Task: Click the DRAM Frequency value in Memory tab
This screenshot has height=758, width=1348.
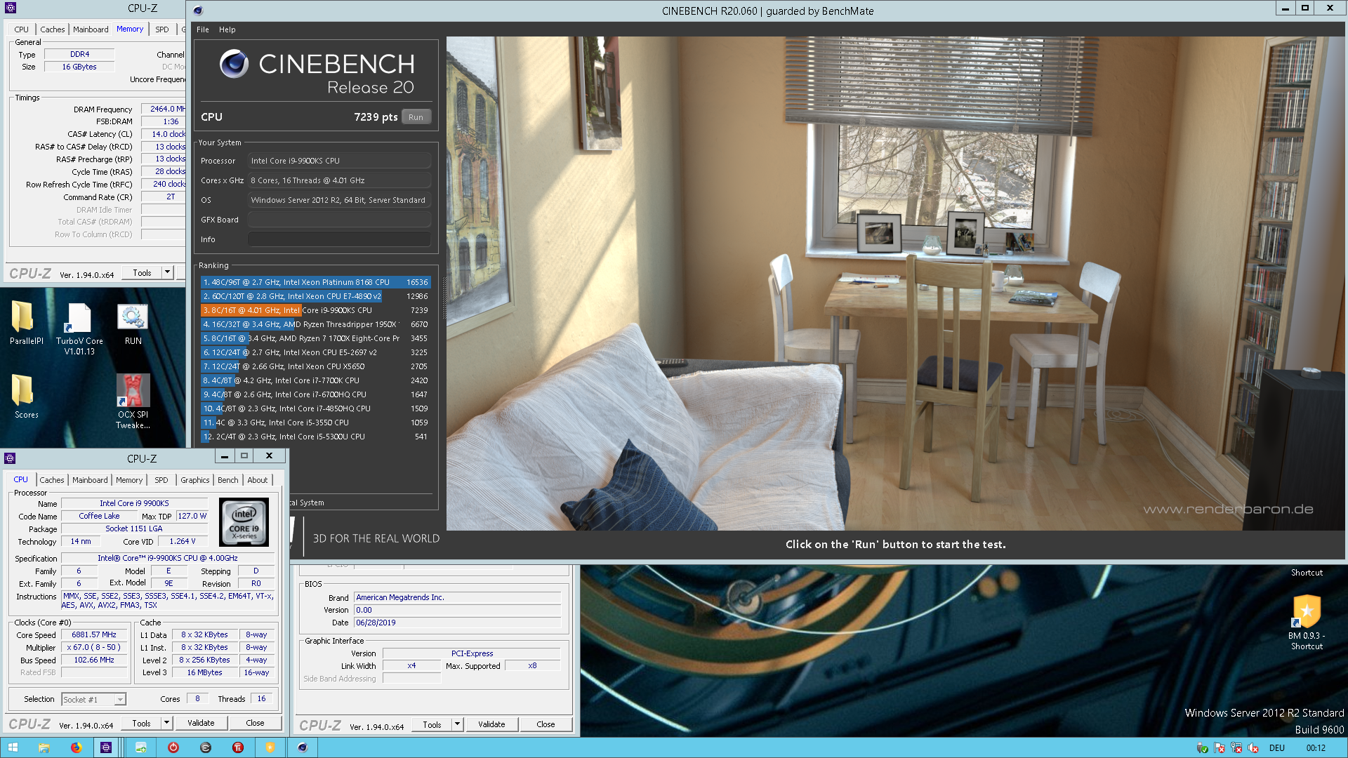Action: (164, 109)
